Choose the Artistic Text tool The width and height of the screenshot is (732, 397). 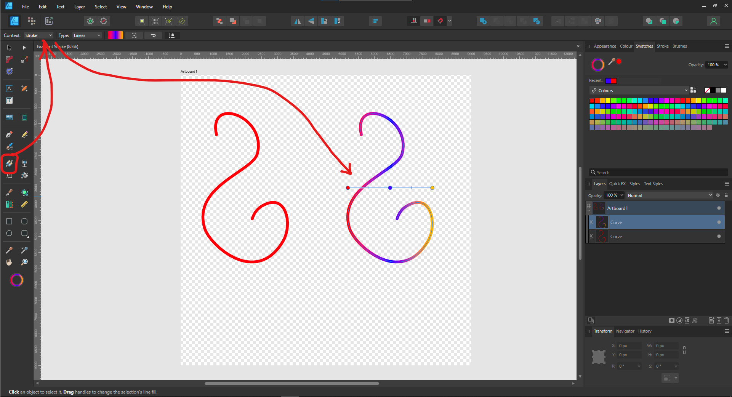pos(9,88)
